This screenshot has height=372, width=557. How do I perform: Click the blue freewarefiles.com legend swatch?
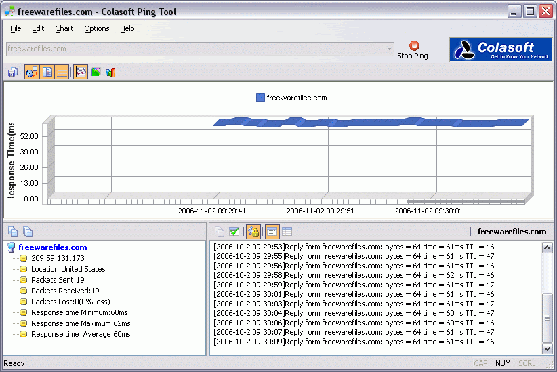[260, 98]
